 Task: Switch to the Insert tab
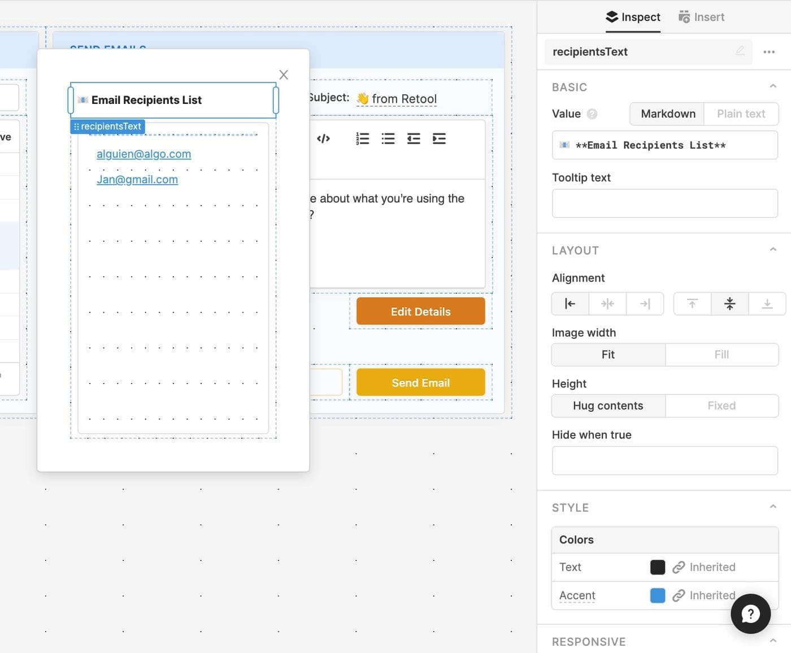[x=701, y=17]
